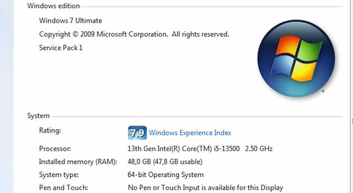The image size is (353, 193).
Task: Click the 64-bit Operating System value
Action: point(165,175)
